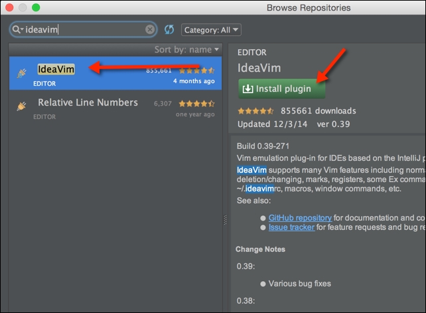Zoom the Browse Repositories window with green button
This screenshot has height=313, width=426.
(36, 7)
